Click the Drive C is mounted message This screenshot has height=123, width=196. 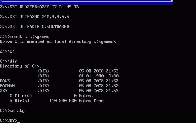[x=58, y=42]
